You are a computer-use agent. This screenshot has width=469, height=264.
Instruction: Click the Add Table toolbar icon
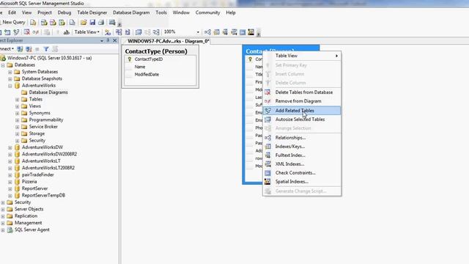coord(7,32)
